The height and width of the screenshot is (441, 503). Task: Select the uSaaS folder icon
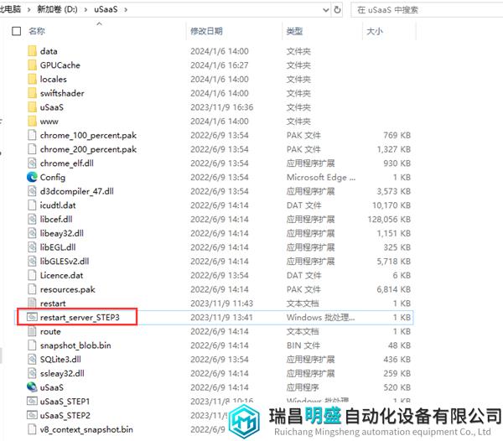pyautogui.click(x=32, y=107)
